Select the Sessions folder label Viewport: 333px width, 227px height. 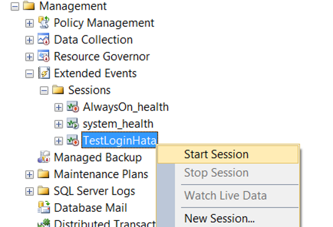click(90, 90)
